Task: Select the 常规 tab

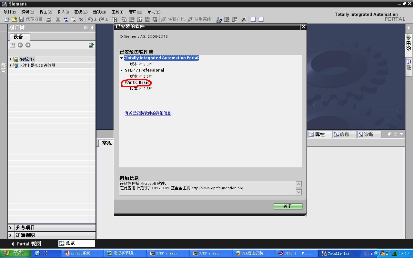Action: click(107, 143)
